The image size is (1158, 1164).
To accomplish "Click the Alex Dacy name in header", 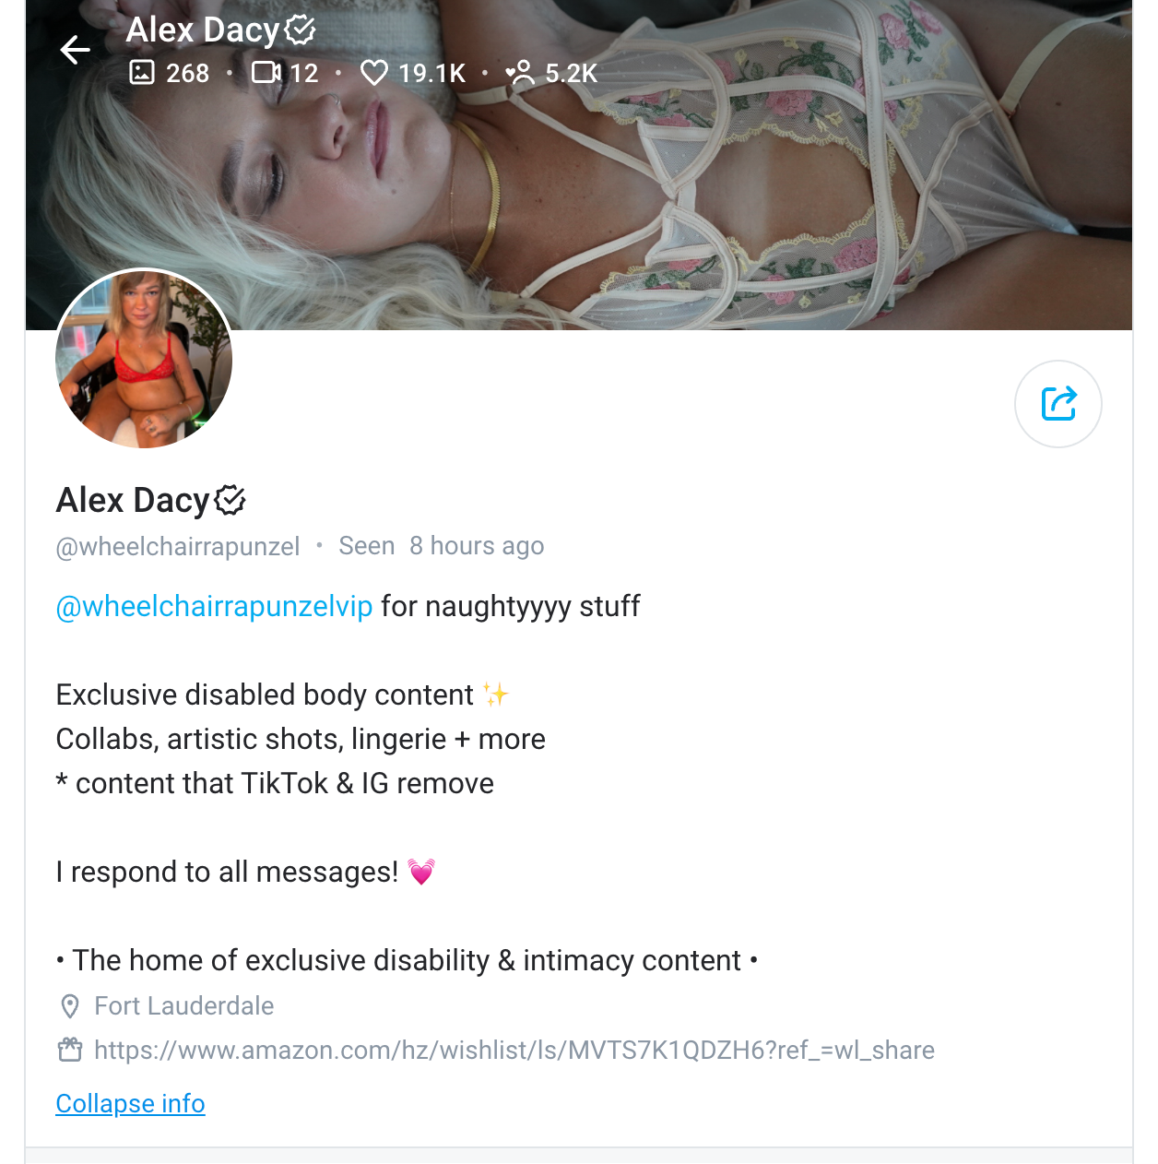I will (203, 30).
